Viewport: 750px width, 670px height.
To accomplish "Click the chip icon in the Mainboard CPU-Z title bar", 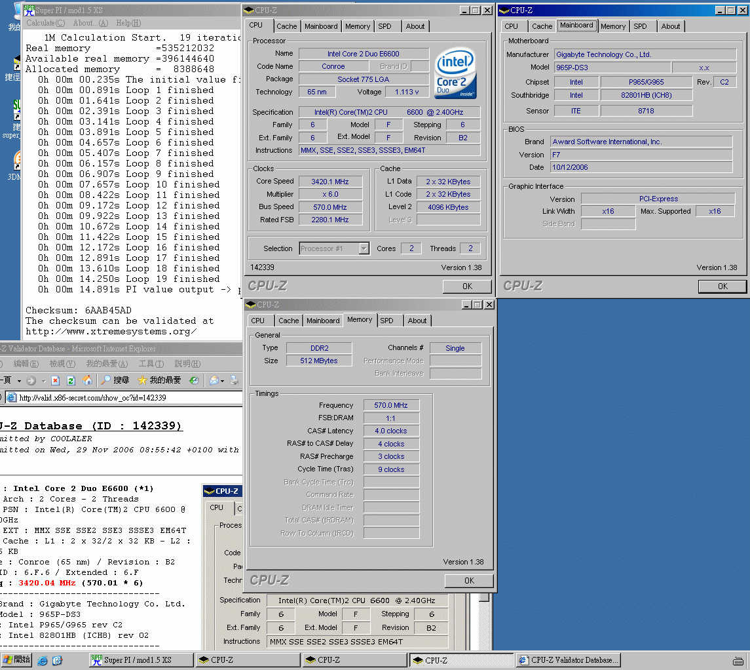I will pyautogui.click(x=504, y=10).
